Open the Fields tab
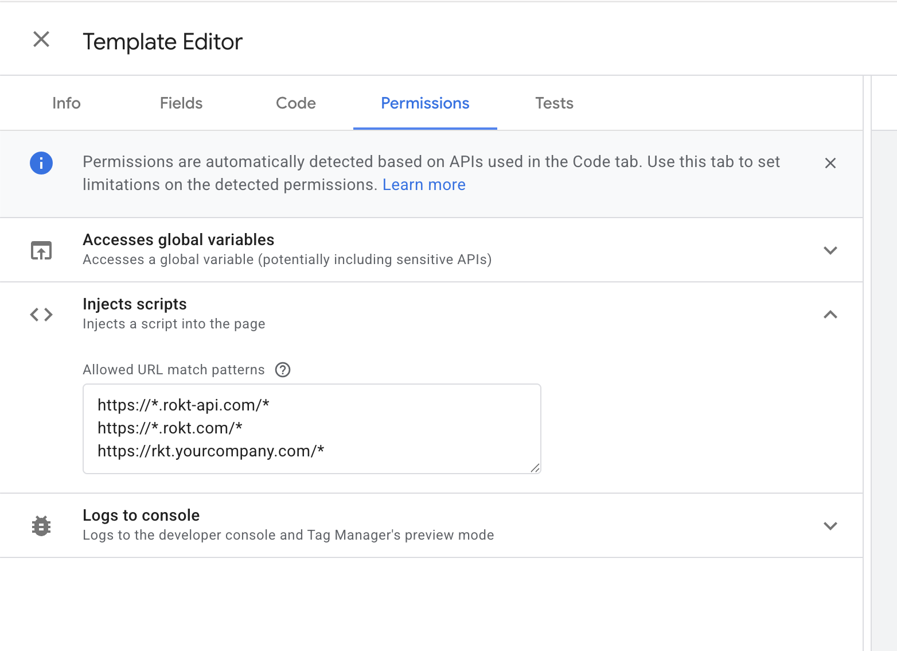The width and height of the screenshot is (897, 651). click(x=181, y=103)
